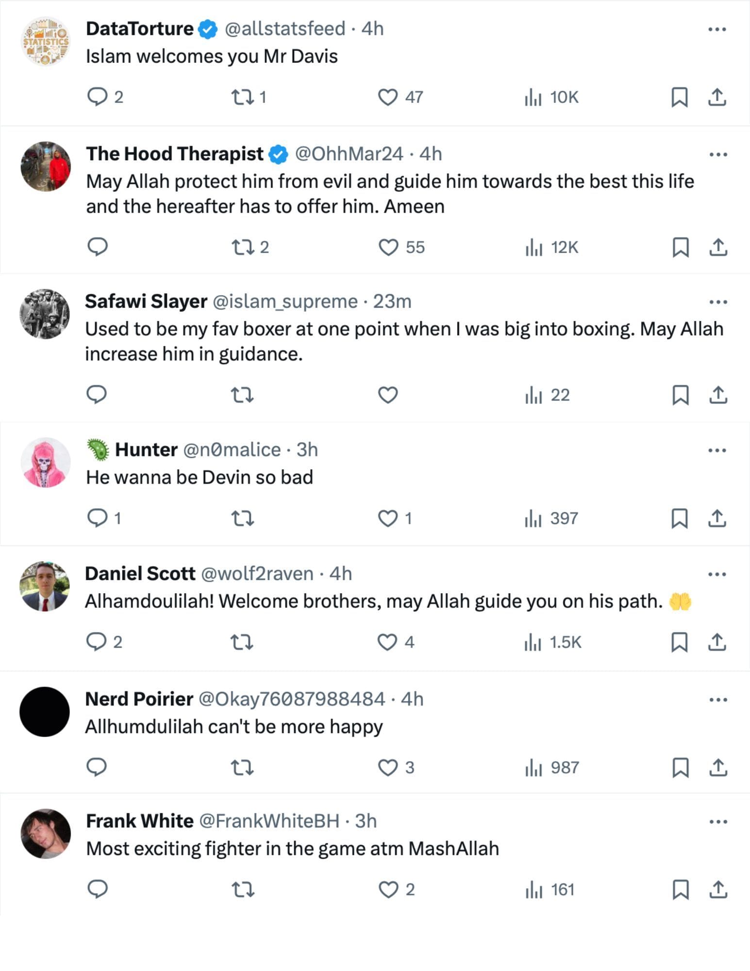Repost Nerd Poirier's tweet
This screenshot has width=750, height=971.
(x=242, y=768)
